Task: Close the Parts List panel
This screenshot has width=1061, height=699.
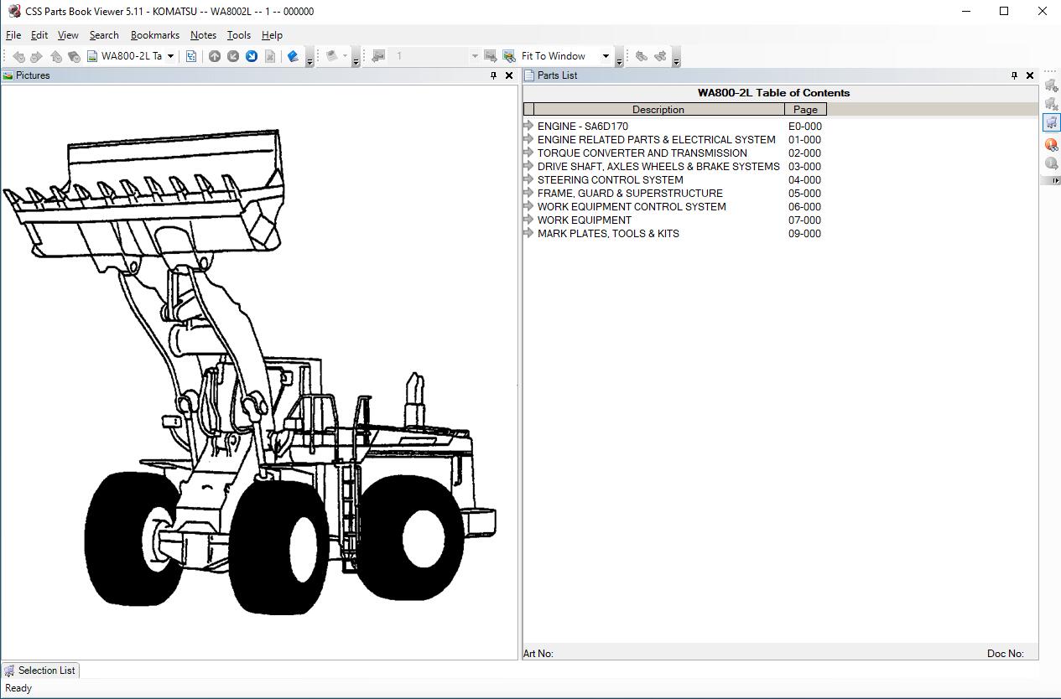Action: (1030, 75)
